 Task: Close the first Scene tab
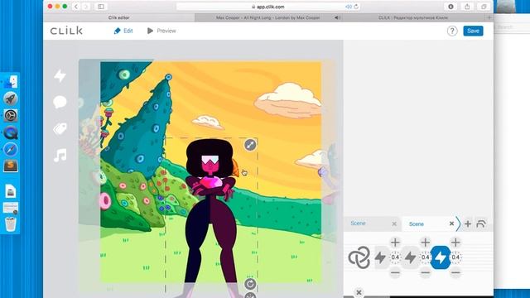click(x=394, y=223)
